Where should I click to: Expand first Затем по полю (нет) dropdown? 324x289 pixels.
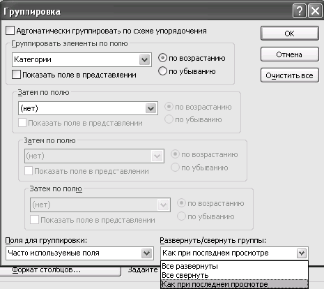151,108
